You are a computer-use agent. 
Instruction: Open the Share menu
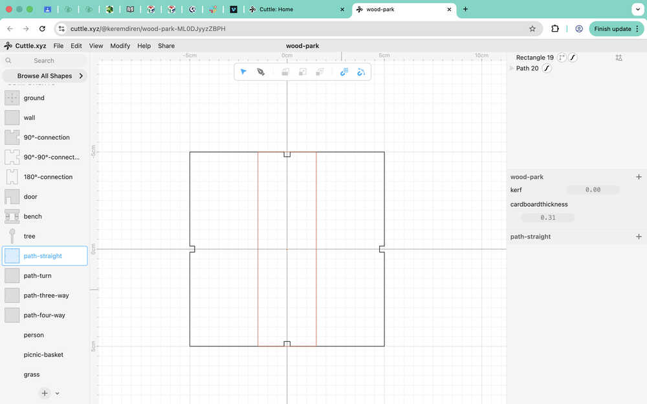[166, 46]
